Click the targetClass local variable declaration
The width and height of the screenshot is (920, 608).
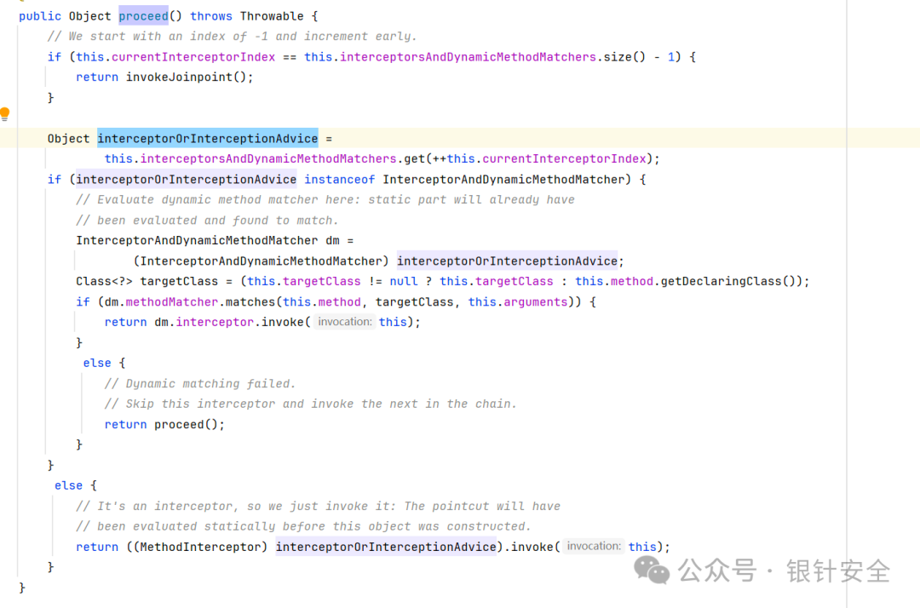179,281
